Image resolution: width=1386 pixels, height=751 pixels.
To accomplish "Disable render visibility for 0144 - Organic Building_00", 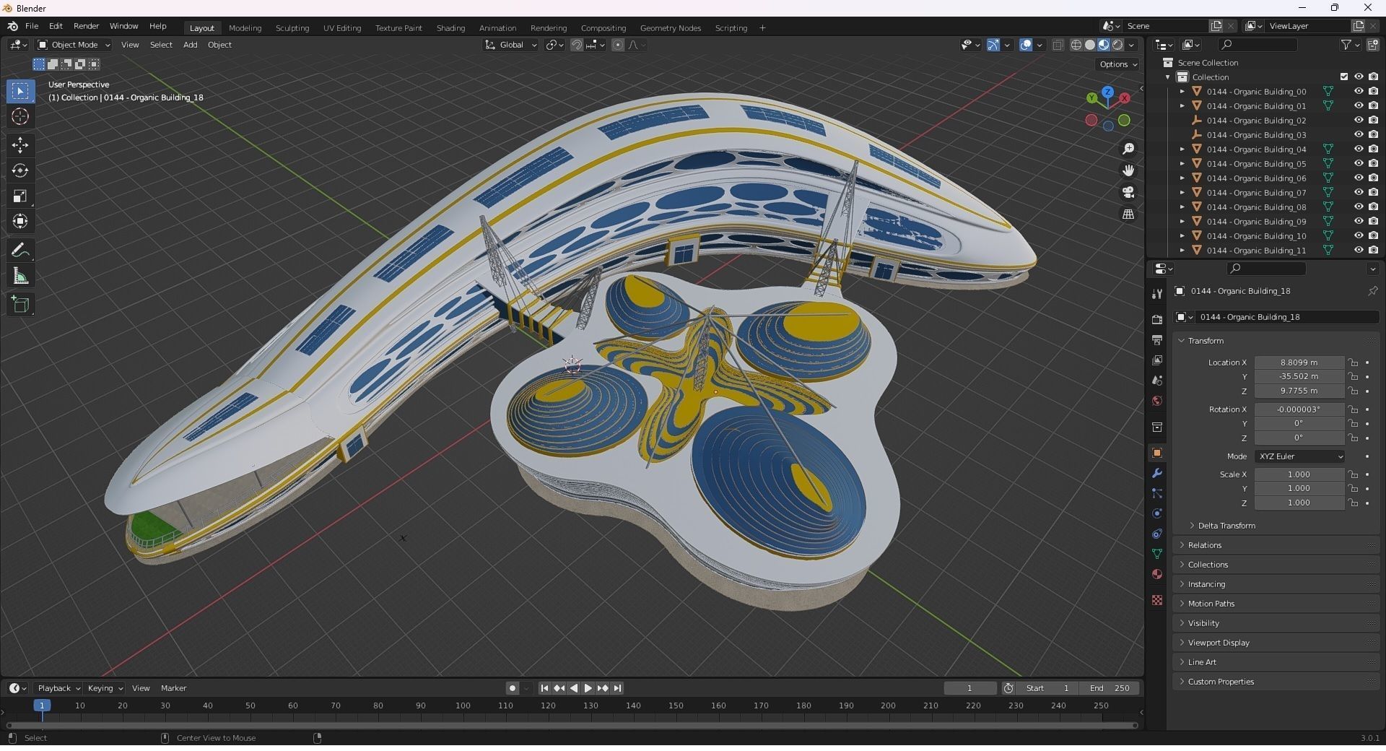I will (x=1372, y=91).
